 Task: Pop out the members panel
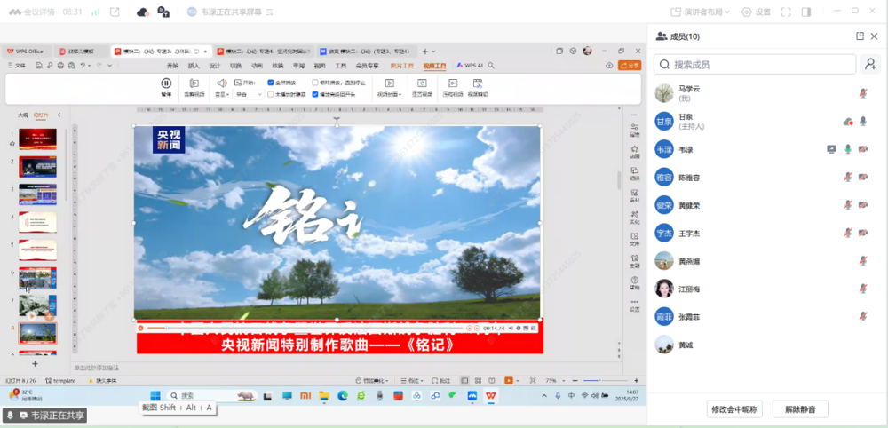coord(860,36)
